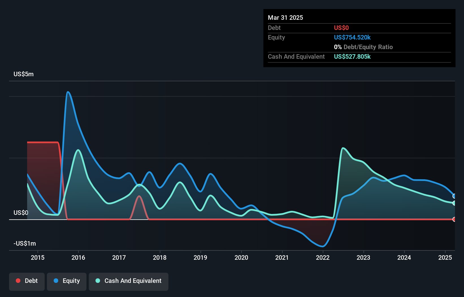The height and width of the screenshot is (297, 464).
Task: Select the 2015 x-axis label
Action: (x=38, y=257)
